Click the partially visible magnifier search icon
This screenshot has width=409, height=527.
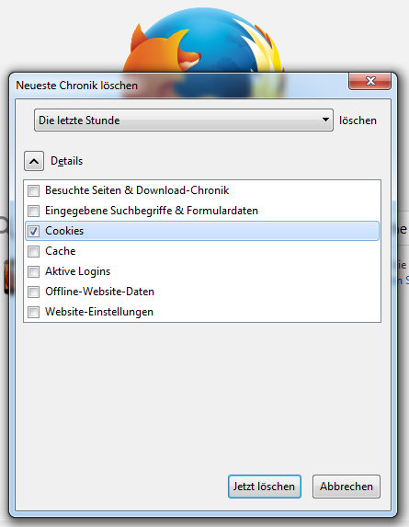[4, 224]
